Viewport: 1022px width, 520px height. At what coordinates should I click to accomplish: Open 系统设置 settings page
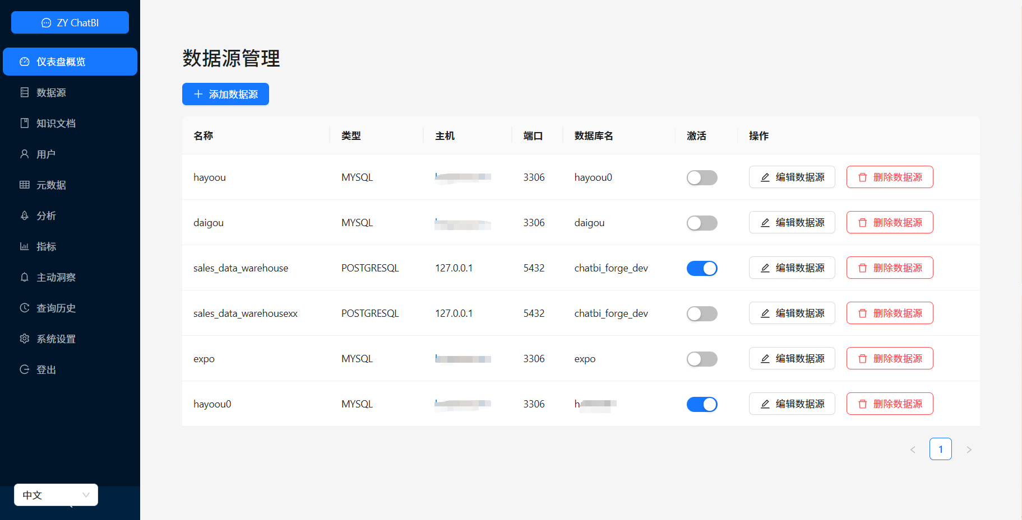pos(56,338)
